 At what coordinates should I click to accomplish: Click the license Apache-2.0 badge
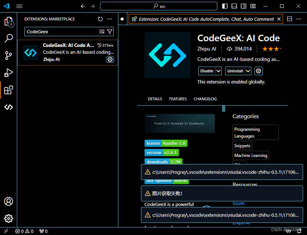click(166, 143)
